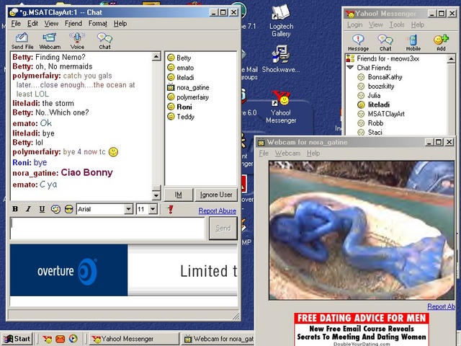Start Webcam from chat toolbar
The image size is (461, 346).
click(50, 41)
